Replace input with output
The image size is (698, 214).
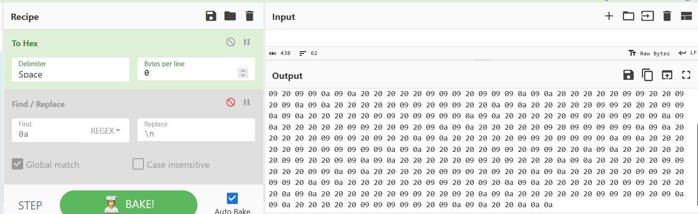click(x=667, y=75)
